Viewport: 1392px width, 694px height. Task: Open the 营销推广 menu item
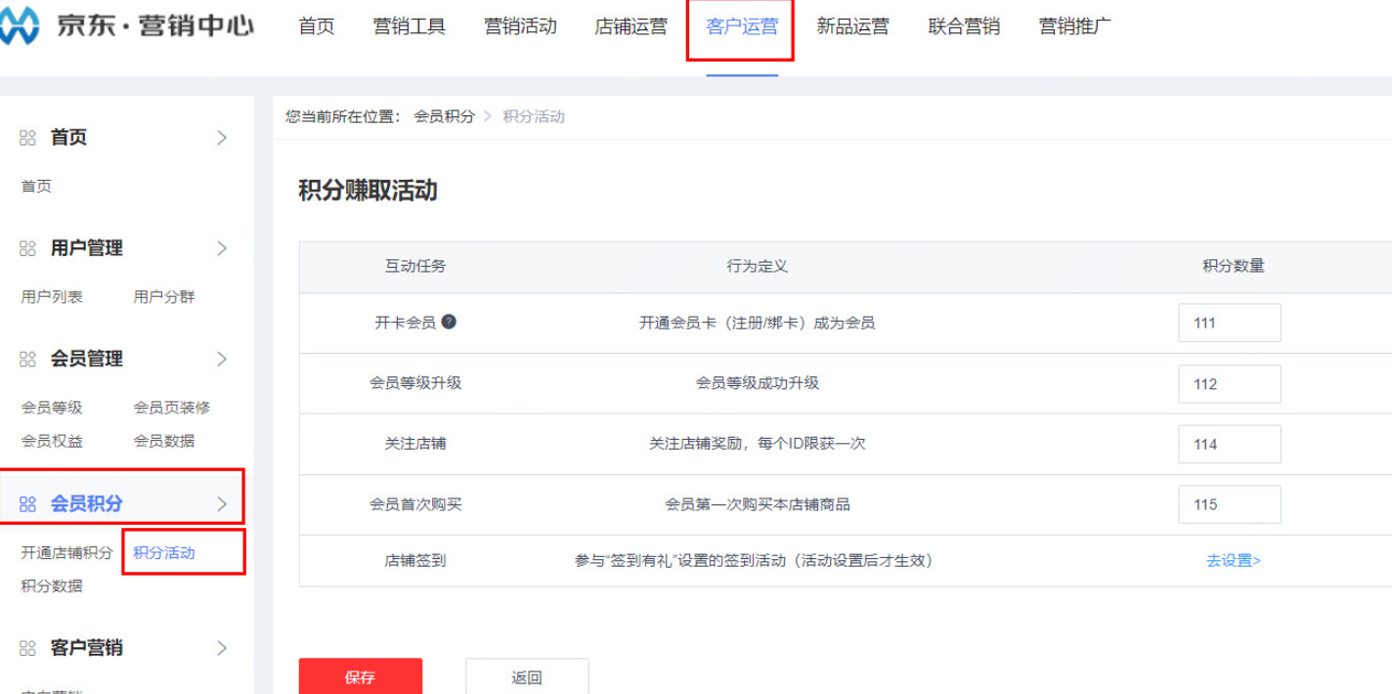[x=1074, y=26]
